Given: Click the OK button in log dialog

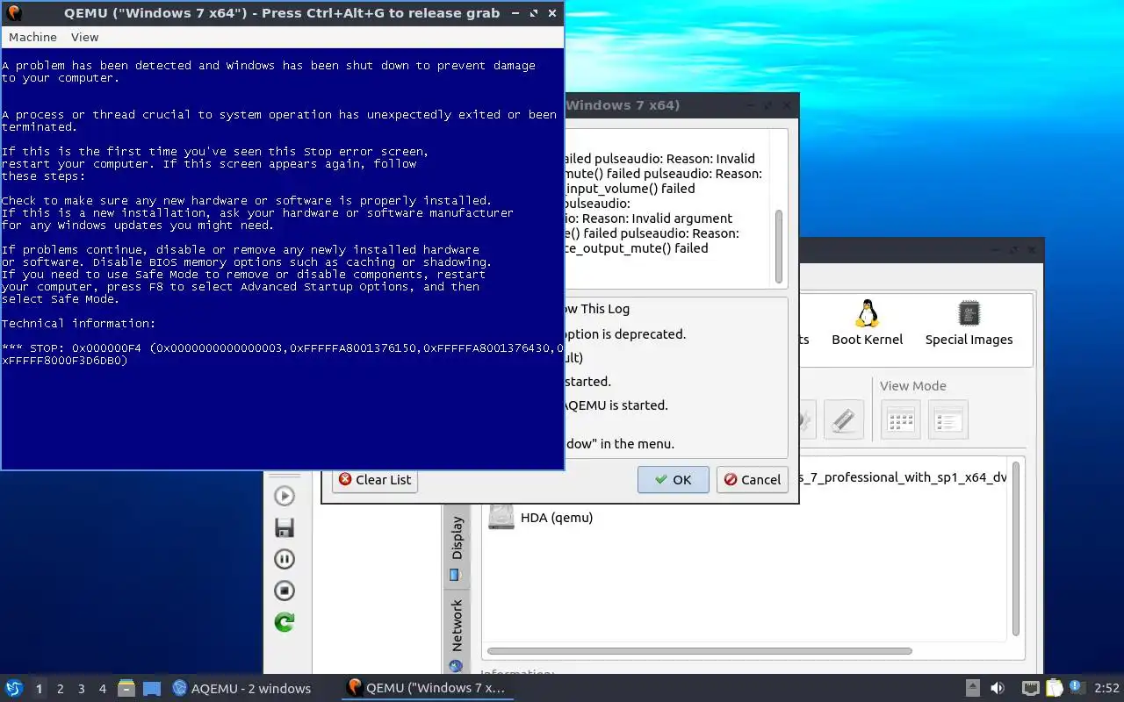Looking at the screenshot, I should click(674, 479).
